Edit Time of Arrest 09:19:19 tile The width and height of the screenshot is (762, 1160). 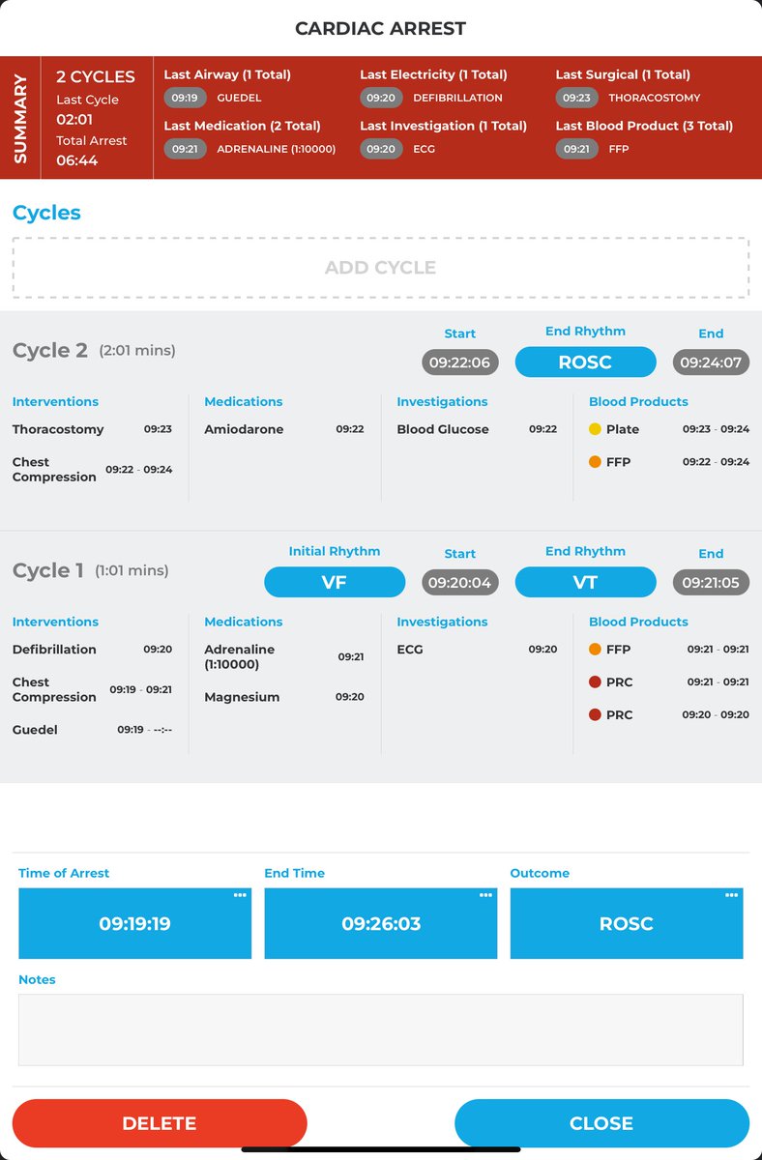point(134,923)
